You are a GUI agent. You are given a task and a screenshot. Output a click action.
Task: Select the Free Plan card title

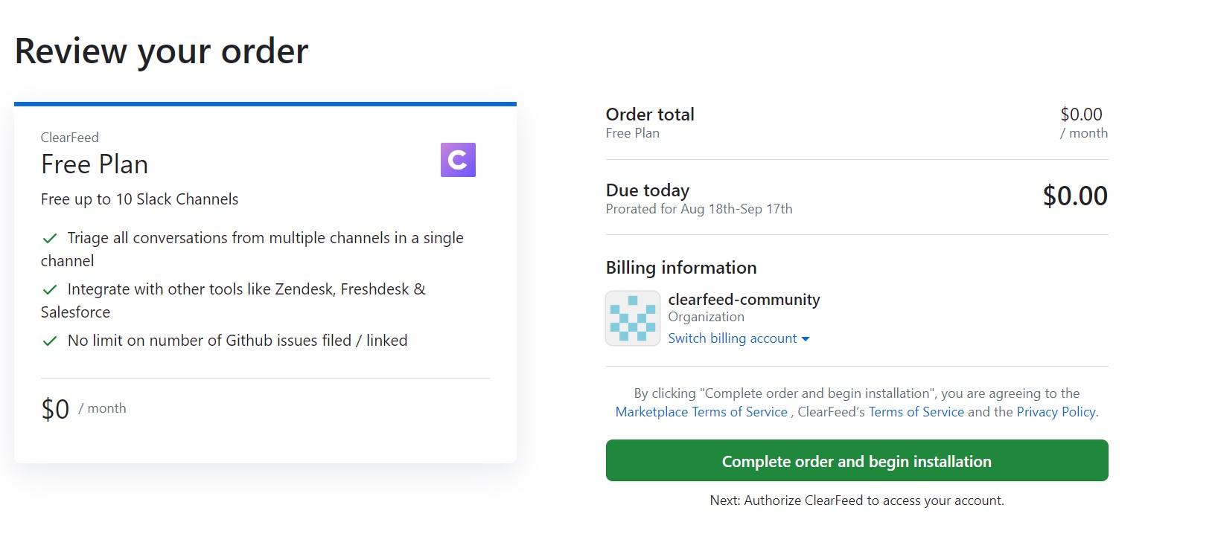coord(95,164)
